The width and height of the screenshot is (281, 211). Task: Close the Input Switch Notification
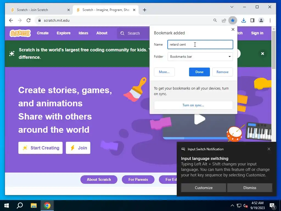pos(269,149)
